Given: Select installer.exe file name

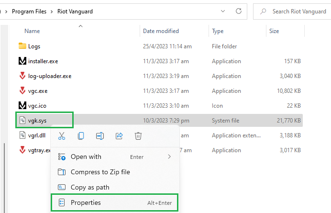Looking at the screenshot, I should pyautogui.click(x=43, y=61).
